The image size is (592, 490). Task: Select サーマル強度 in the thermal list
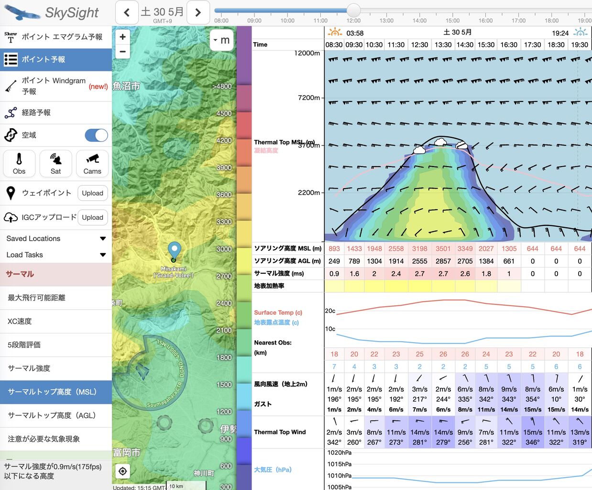[x=56, y=368]
